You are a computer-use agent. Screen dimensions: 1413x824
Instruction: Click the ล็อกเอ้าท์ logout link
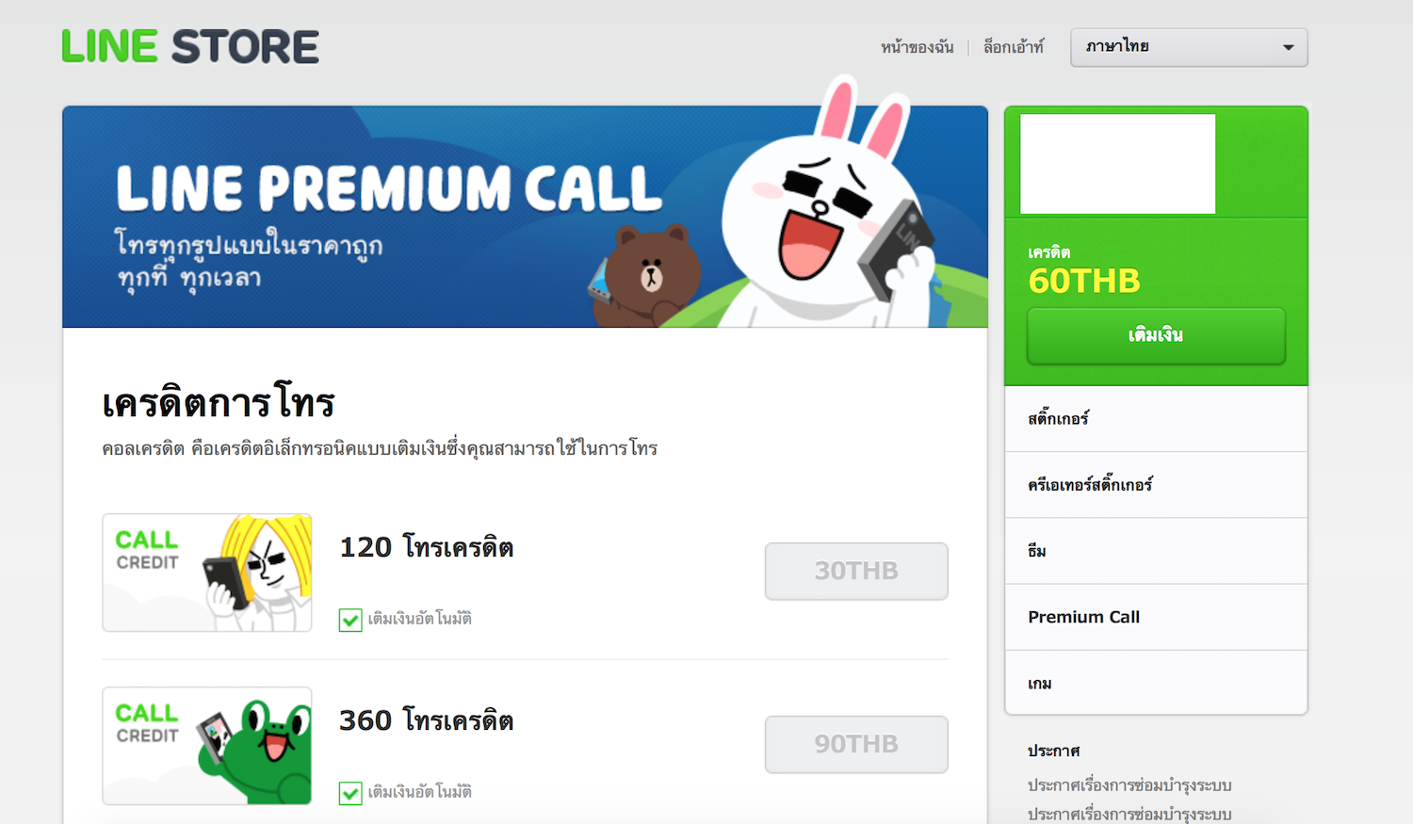pos(1014,47)
